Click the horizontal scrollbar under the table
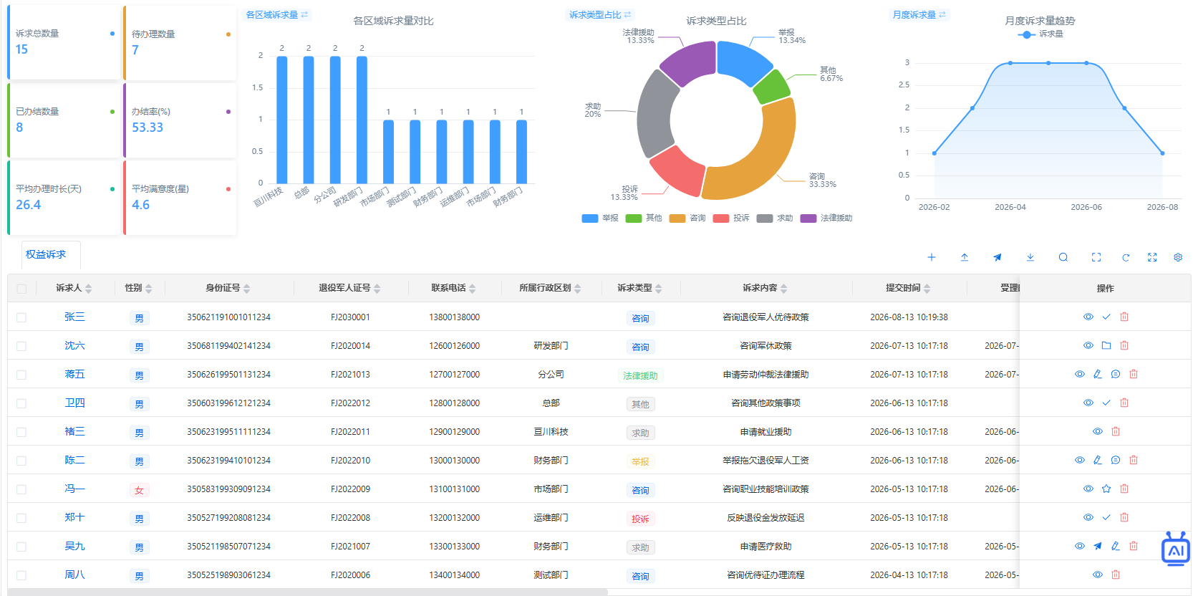The image size is (1193, 596). pyautogui.click(x=308, y=592)
